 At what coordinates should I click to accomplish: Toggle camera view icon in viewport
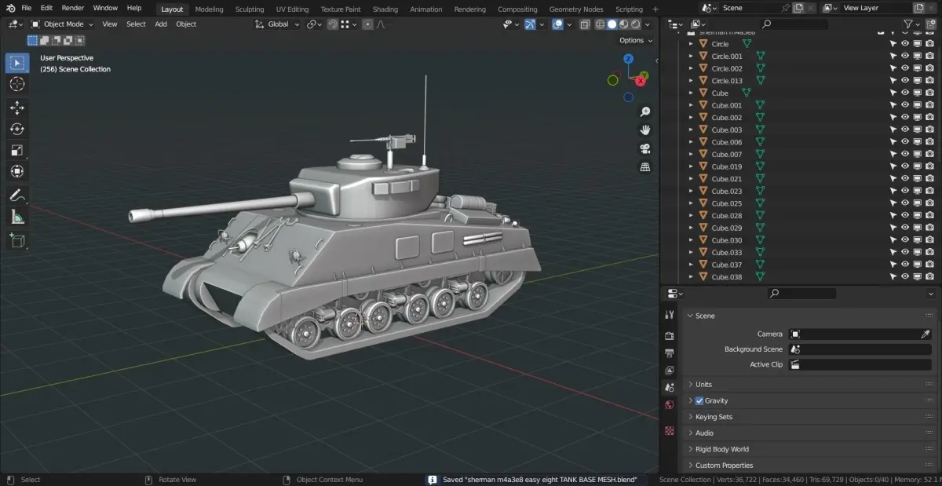coord(645,148)
